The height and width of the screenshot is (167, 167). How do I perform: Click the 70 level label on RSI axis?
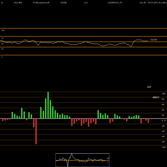pyautogui.click(x=2, y=38)
